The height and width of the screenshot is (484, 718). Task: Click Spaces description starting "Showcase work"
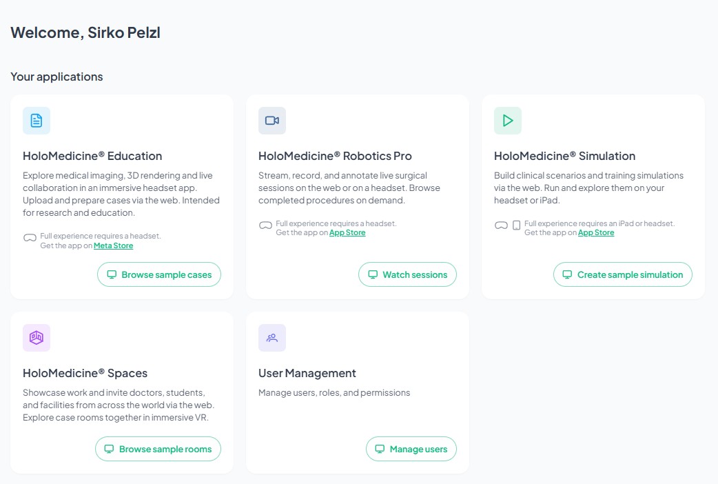(x=119, y=405)
